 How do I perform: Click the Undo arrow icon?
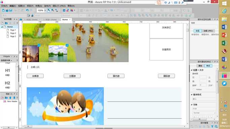coord(27,10)
